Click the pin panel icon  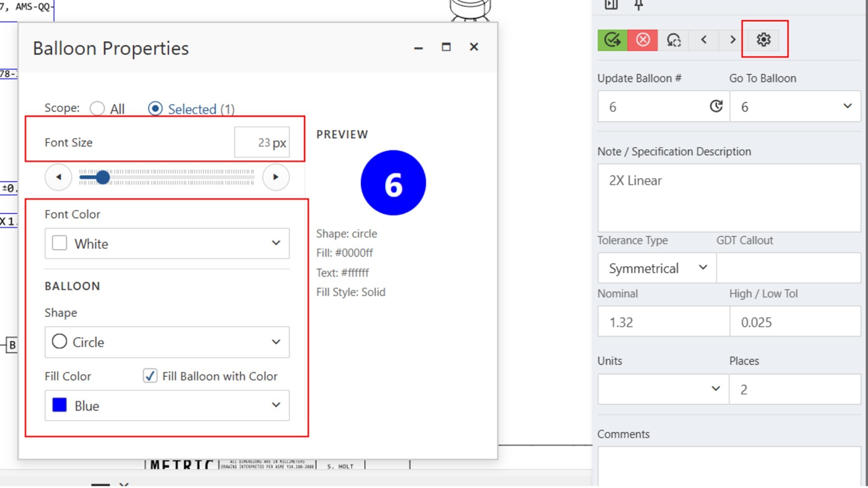(x=638, y=5)
